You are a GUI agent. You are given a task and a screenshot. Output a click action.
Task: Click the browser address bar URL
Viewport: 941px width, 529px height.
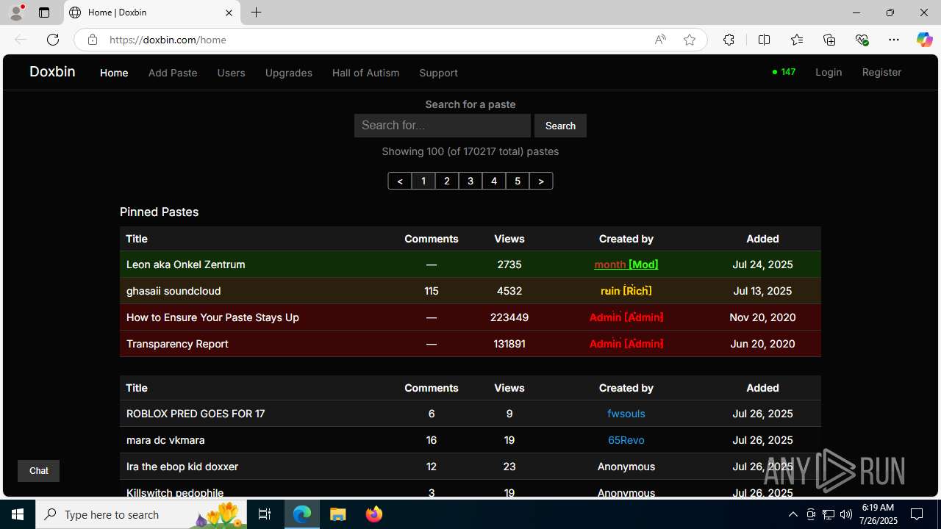click(168, 40)
